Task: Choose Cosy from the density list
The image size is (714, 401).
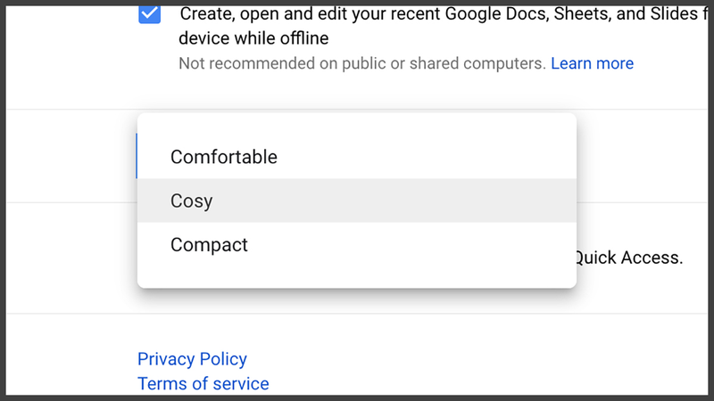Action: 356,200
